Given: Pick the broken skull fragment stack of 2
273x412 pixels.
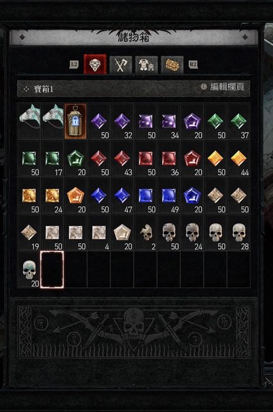Looking at the screenshot, I should coord(146,233).
